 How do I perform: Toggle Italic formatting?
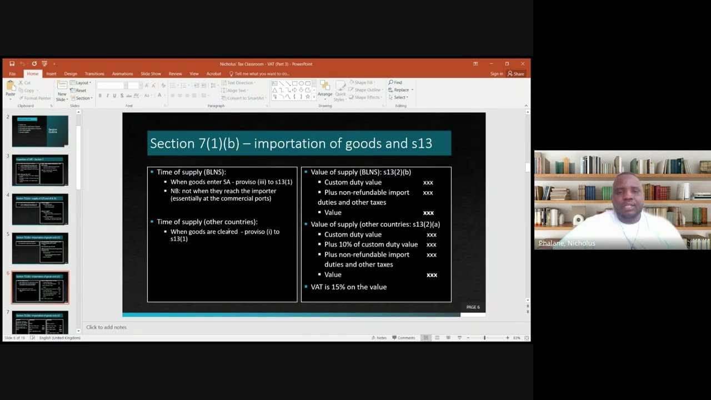pyautogui.click(x=107, y=96)
